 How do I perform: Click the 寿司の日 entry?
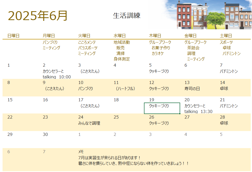[x=192, y=89]
